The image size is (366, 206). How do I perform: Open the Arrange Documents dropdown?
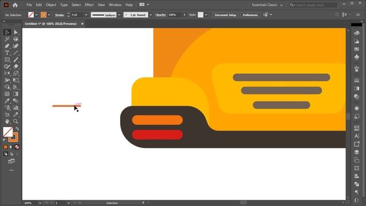(144, 5)
